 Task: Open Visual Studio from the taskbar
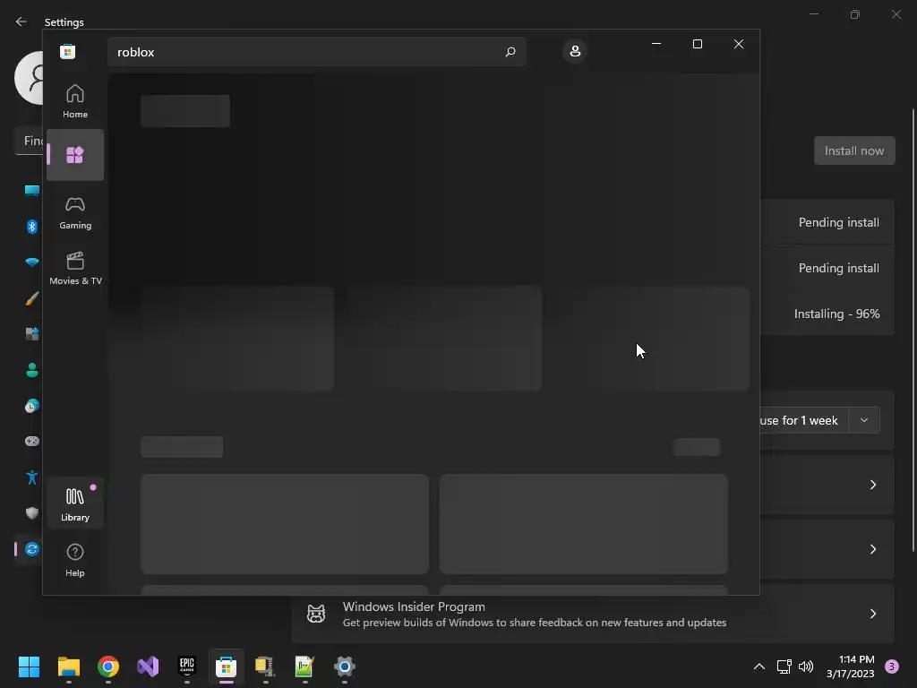(x=148, y=666)
